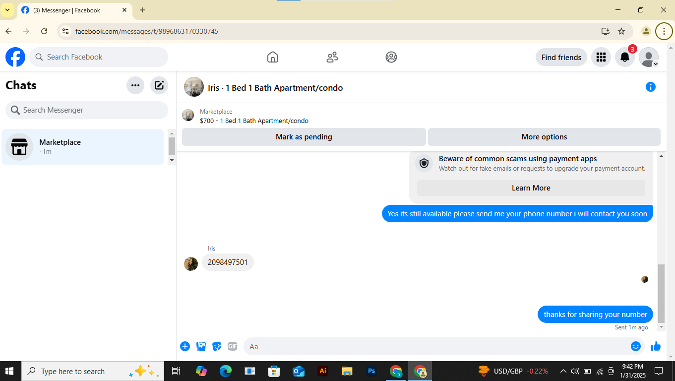The image size is (675, 381).
Task: Open Chrome profile icon
Action: point(646,31)
